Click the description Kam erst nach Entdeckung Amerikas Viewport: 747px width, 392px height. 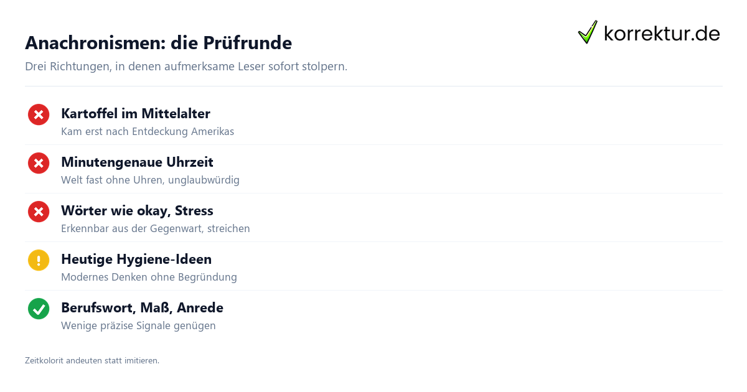148,131
